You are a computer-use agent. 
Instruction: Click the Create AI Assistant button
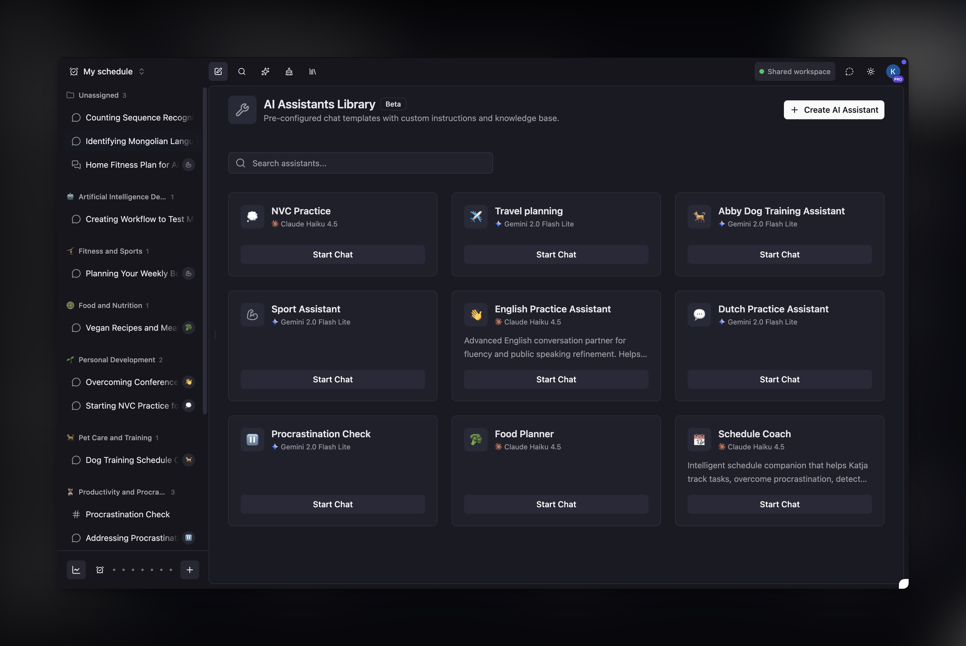834,110
